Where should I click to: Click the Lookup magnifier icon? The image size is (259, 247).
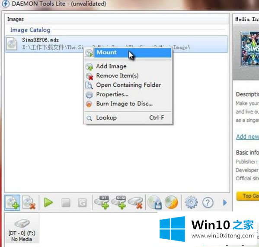point(89,118)
